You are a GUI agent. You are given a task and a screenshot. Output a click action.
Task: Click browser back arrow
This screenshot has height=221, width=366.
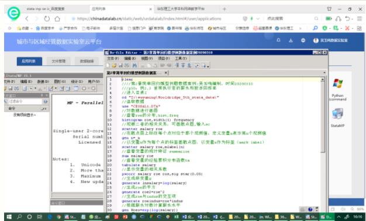27,19
